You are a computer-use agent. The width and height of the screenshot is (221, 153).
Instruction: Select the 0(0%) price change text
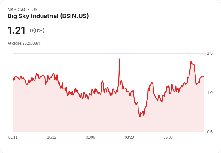[37, 30]
